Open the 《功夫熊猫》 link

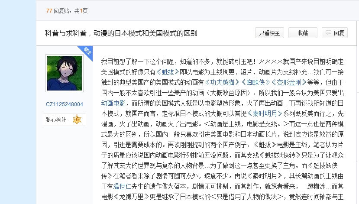(x=222, y=82)
